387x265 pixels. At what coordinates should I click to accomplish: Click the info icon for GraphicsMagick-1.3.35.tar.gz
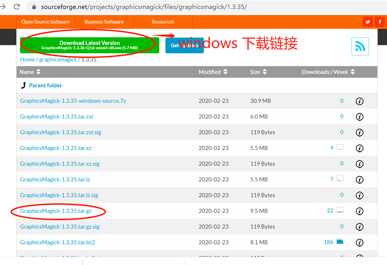(x=359, y=211)
